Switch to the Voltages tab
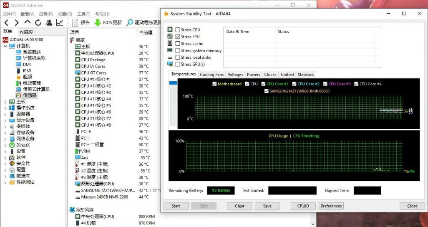The image size is (428, 227). pyautogui.click(x=235, y=75)
